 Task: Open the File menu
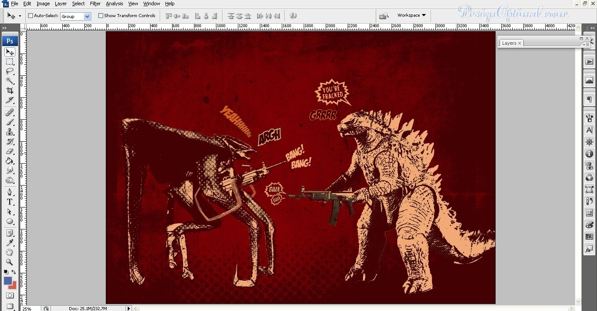(x=14, y=4)
